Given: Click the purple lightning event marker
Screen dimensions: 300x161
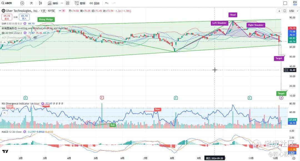Looking at the screenshot, I should point(281,98).
